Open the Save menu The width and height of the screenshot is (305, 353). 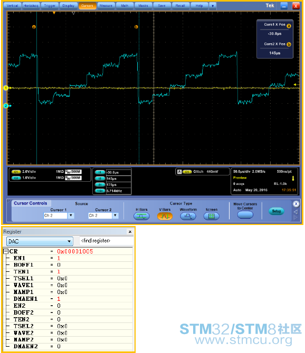pos(161,6)
